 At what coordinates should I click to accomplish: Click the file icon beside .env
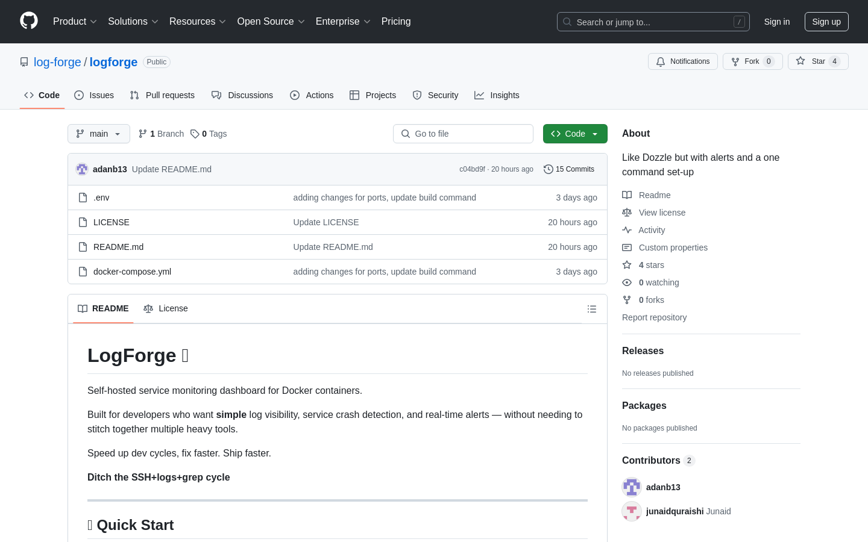(x=83, y=198)
